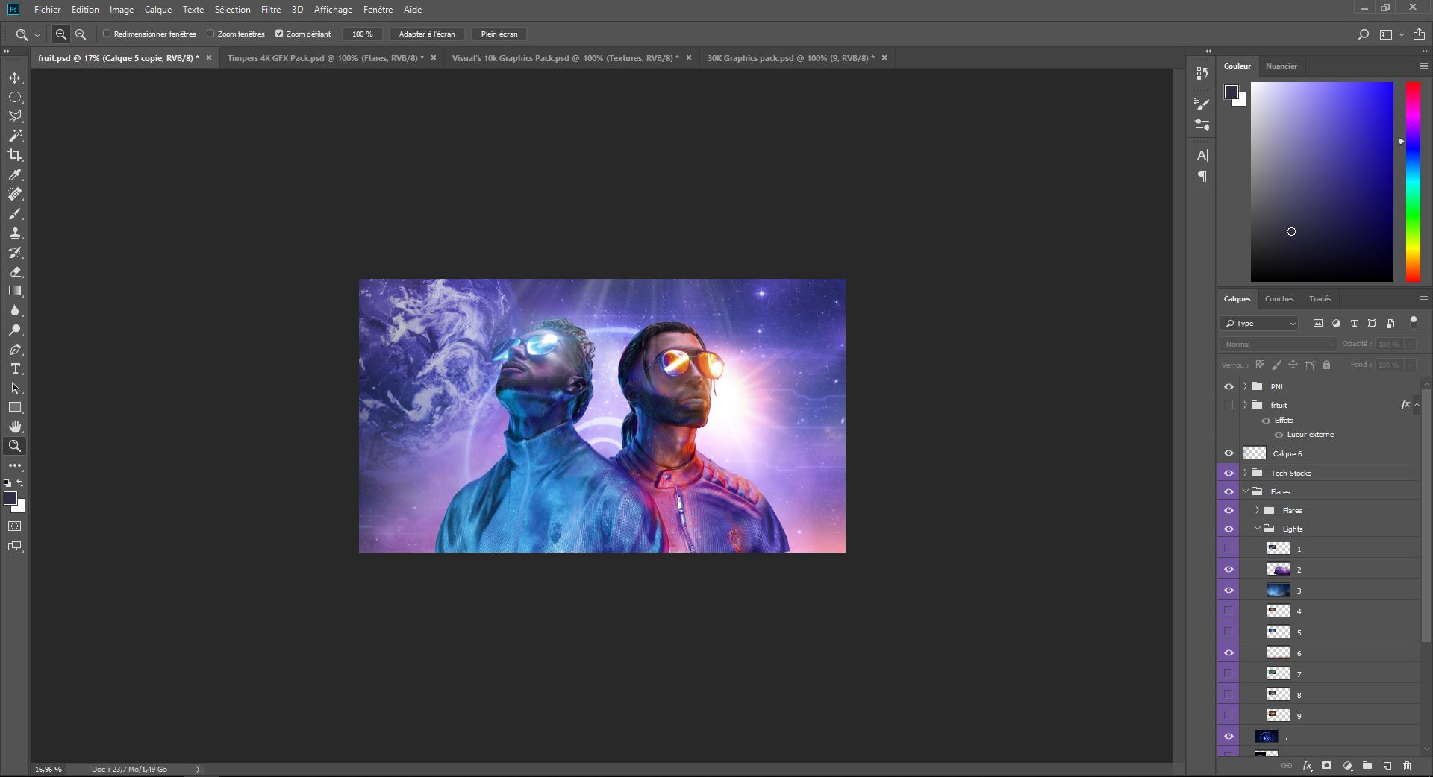The width and height of the screenshot is (1433, 777).
Task: Expand the nested Flares subgroup
Action: click(x=1258, y=510)
